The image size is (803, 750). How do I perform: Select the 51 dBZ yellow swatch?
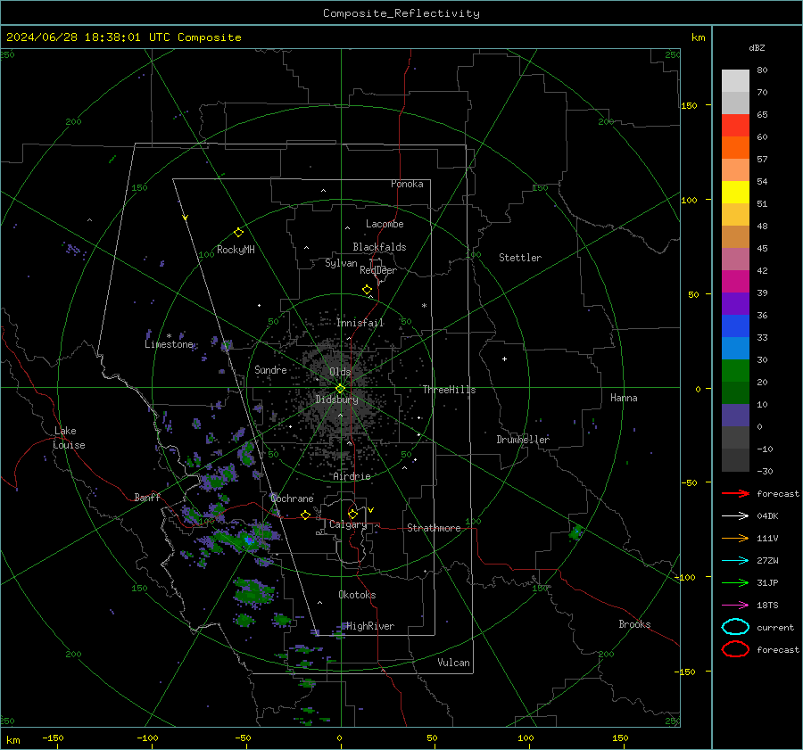coord(735,193)
